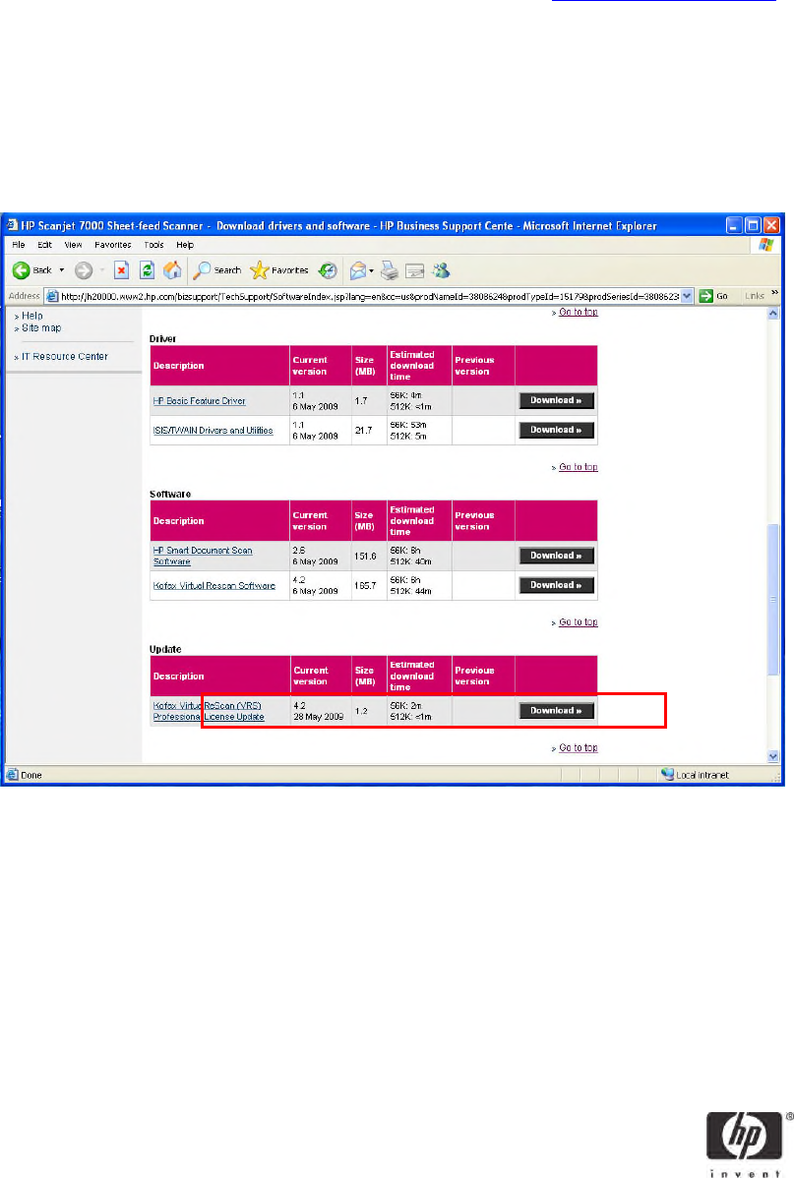Image resolution: width=794 pixels, height=1178 pixels.
Task: Open HP Smart Document Scan Software link
Action: [203, 556]
